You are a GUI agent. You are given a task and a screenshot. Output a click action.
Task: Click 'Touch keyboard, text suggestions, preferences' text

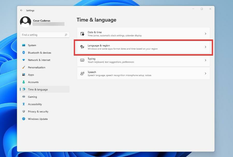[111, 62]
